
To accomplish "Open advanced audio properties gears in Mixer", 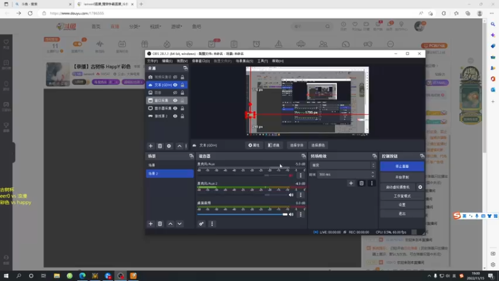I will (x=201, y=224).
